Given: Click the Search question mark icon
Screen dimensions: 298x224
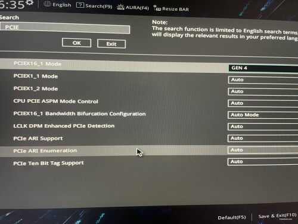Looking at the screenshot, I should click(80, 5).
